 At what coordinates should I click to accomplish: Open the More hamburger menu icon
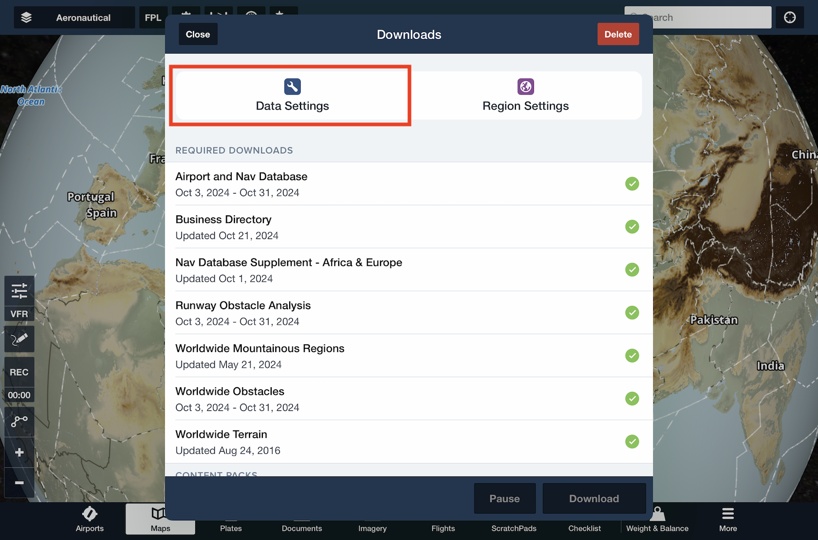tap(728, 514)
